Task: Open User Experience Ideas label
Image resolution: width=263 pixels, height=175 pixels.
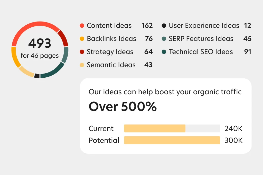Action: point(204,26)
